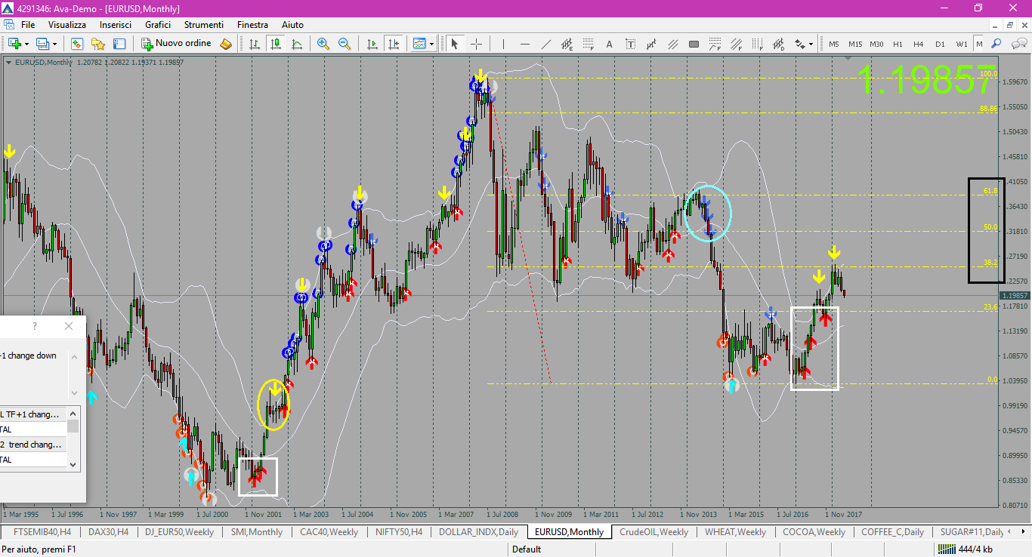Switch chart to line chart
Image resolution: width=1032 pixels, height=557 pixels.
[297, 44]
